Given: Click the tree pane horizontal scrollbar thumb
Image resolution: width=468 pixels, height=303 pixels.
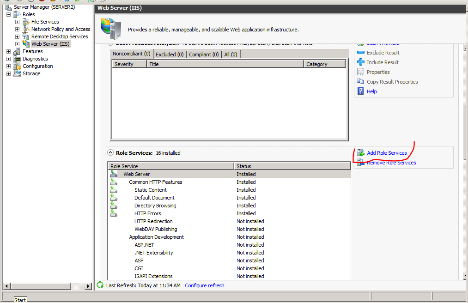Looking at the screenshot, I should pyautogui.click(x=41, y=286).
